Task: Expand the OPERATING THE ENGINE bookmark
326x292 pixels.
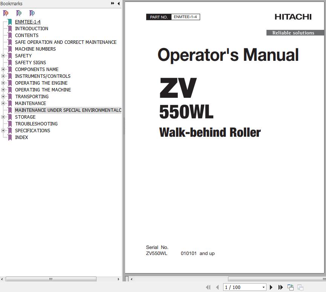Action: (3, 83)
